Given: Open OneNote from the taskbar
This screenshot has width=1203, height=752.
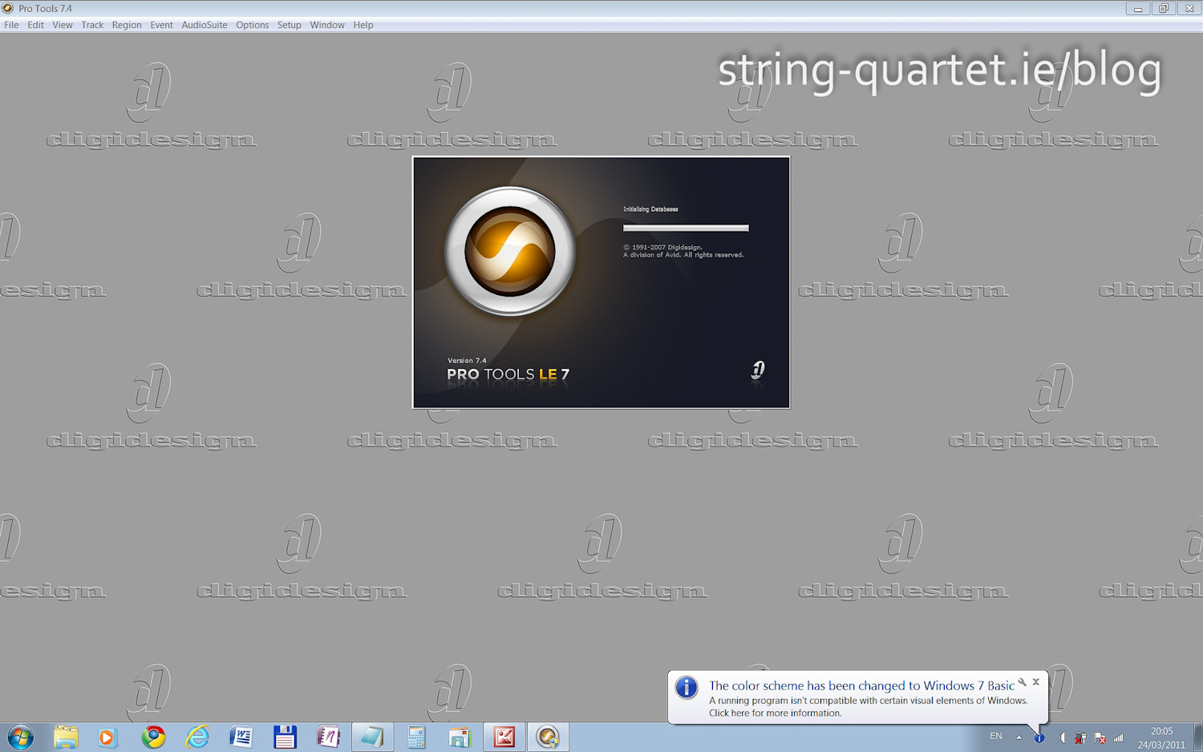Looking at the screenshot, I should click(x=328, y=737).
